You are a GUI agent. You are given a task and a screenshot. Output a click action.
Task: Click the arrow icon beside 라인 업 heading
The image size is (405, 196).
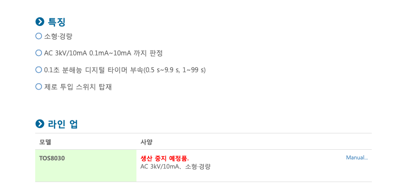coord(40,124)
